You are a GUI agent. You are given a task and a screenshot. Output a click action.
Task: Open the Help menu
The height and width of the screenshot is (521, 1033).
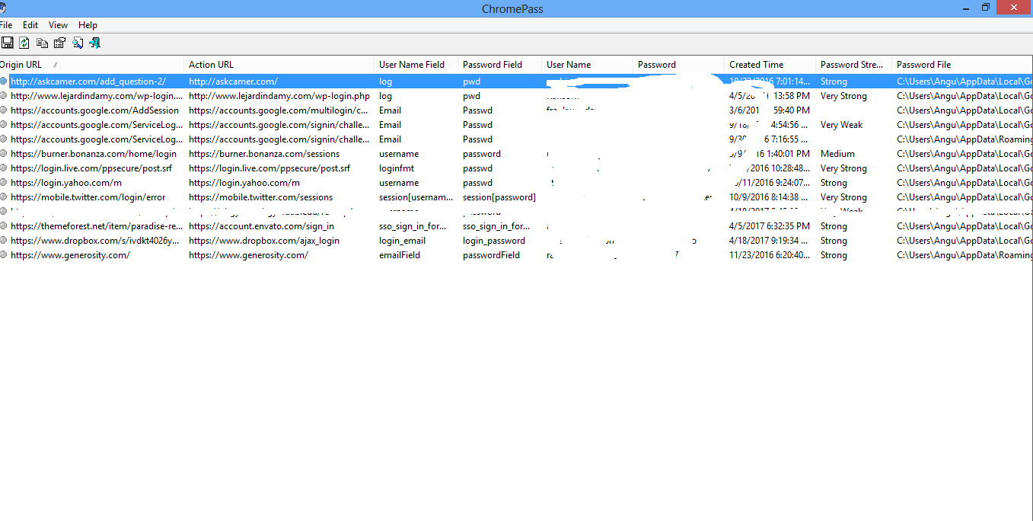(88, 25)
